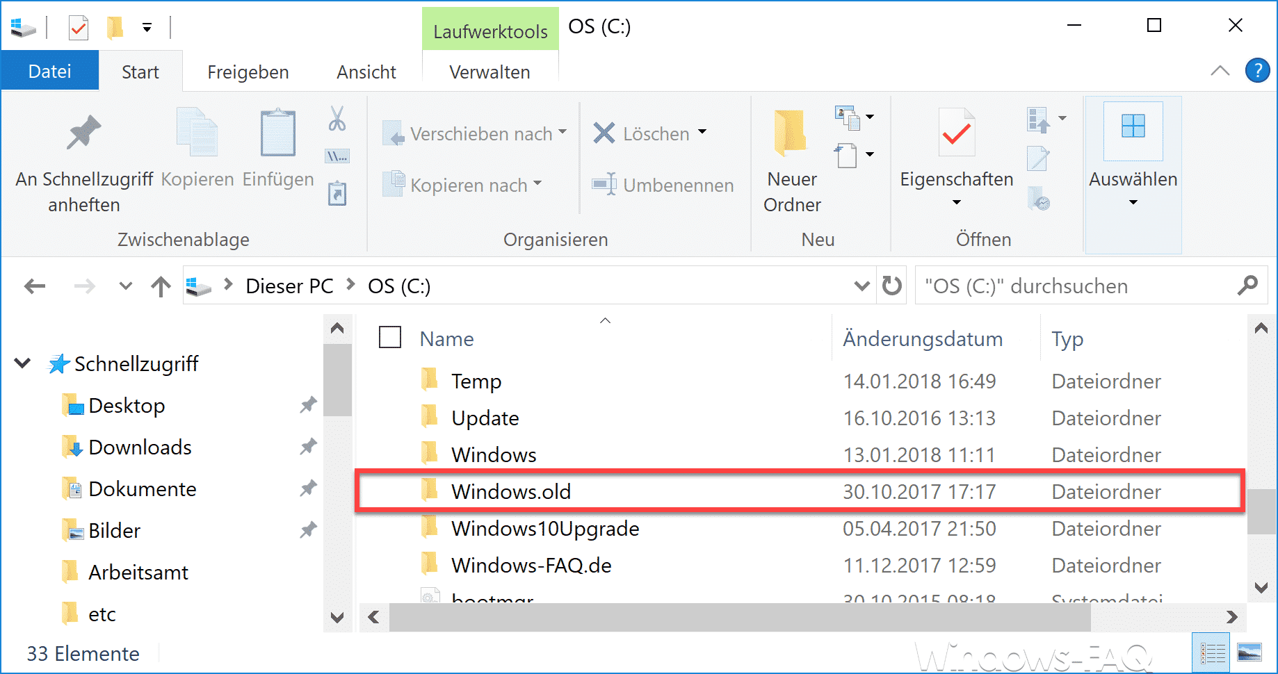Screen dimensions: 1278x674
Task: Click the open icon in Öffnen group
Action: [x=1037, y=120]
